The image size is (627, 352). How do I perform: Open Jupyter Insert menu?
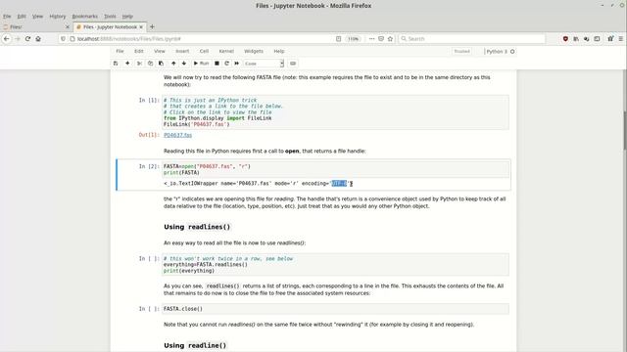click(182, 51)
